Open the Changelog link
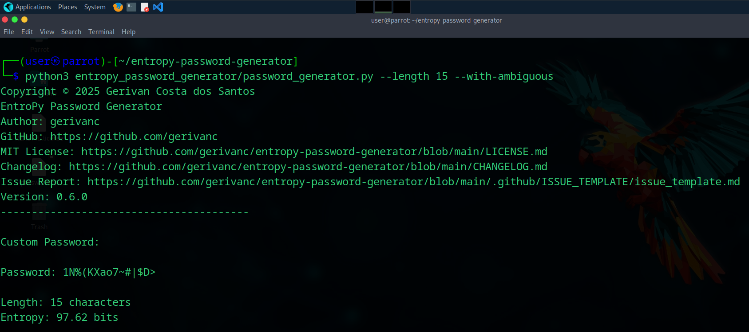The height and width of the screenshot is (332, 749). (x=307, y=166)
